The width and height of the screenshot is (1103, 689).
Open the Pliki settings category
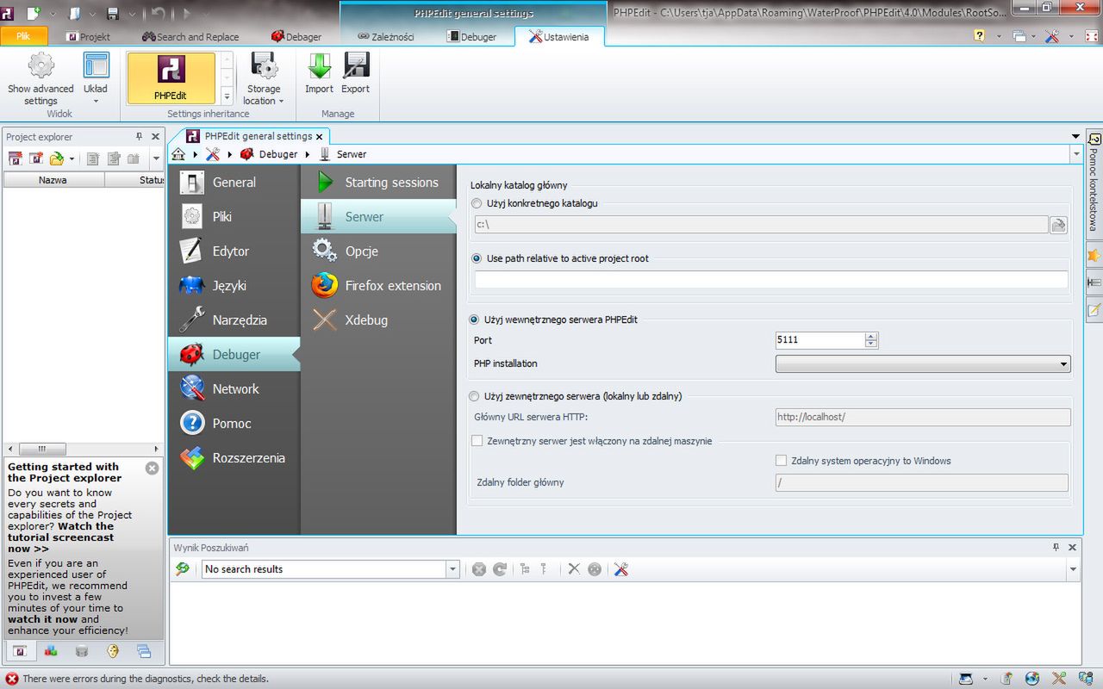(x=234, y=217)
